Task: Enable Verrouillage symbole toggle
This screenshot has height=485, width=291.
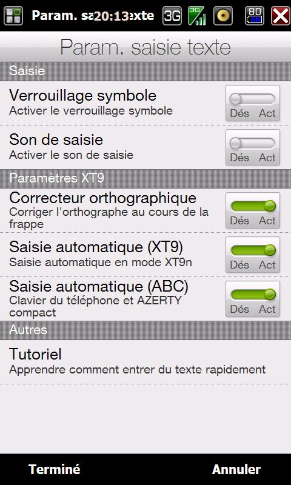Action: pos(253,103)
